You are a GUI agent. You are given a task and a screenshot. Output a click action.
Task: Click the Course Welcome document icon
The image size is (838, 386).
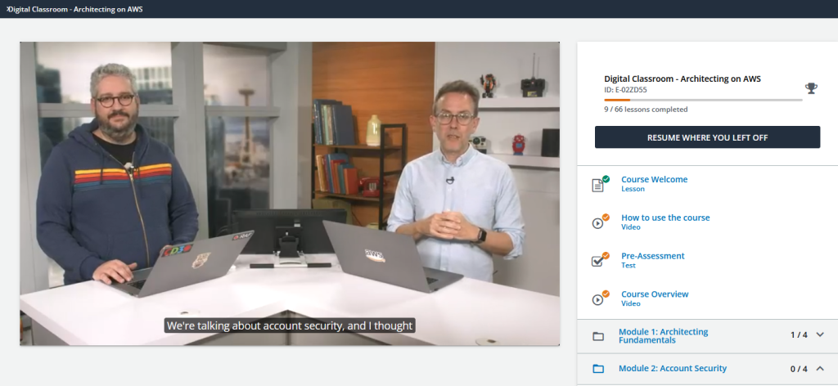click(598, 185)
